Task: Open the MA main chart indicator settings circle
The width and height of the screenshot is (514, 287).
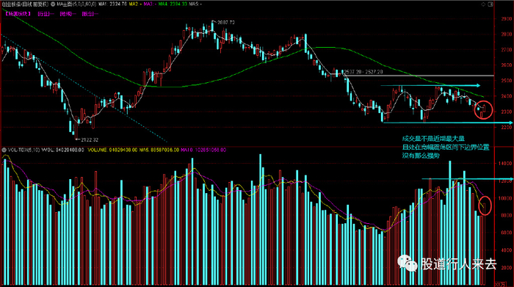Action: click(x=53, y=4)
